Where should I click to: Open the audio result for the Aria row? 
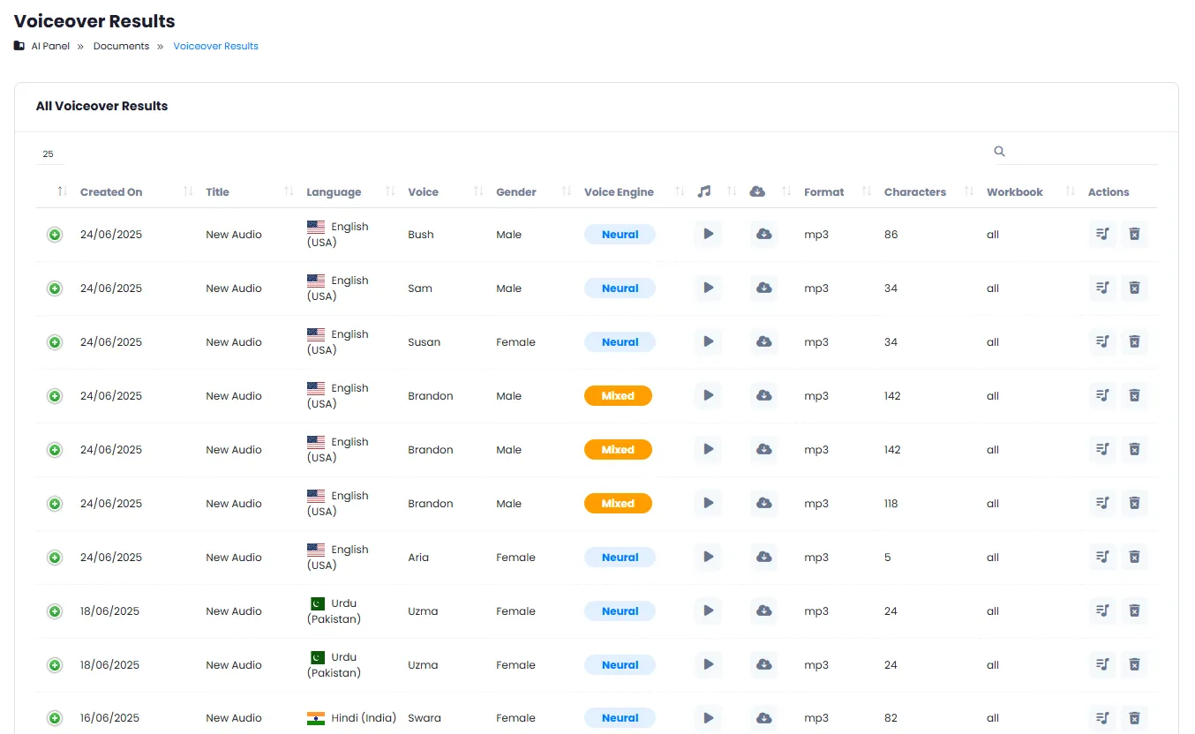pyautogui.click(x=1102, y=558)
